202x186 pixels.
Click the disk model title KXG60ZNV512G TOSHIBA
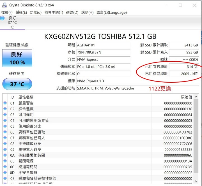click(x=100, y=36)
